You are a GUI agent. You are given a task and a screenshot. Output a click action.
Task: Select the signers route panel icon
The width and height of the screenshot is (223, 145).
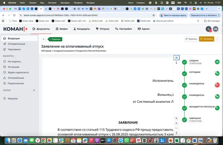pos(176,57)
